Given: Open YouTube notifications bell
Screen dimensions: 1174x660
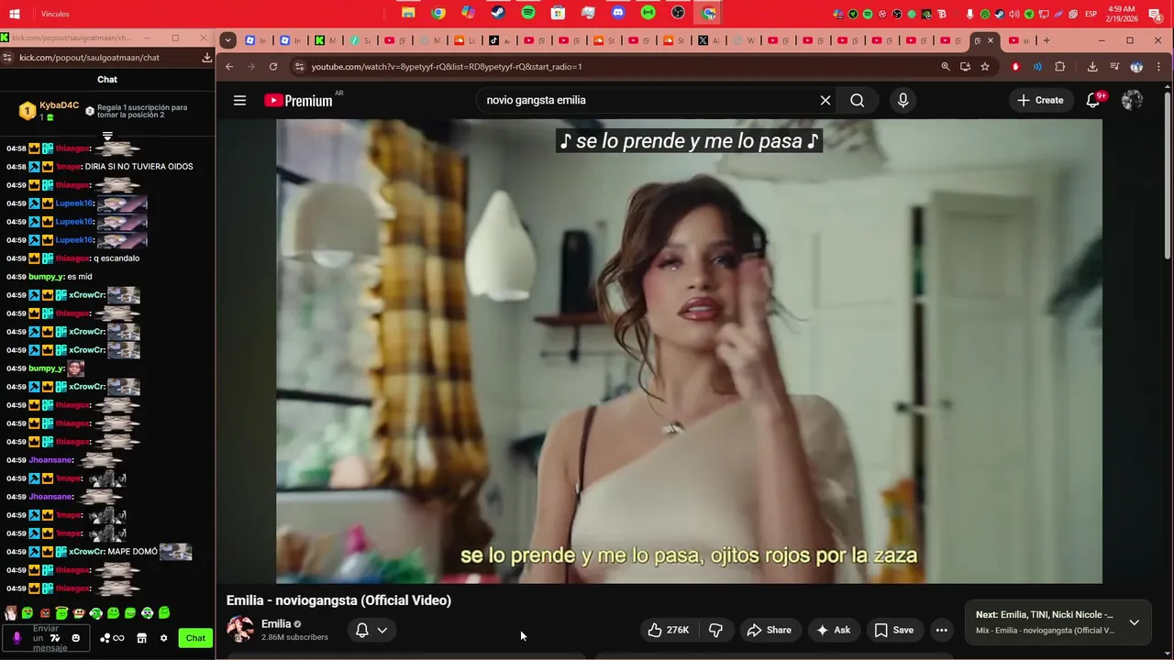Looking at the screenshot, I should point(1093,100).
